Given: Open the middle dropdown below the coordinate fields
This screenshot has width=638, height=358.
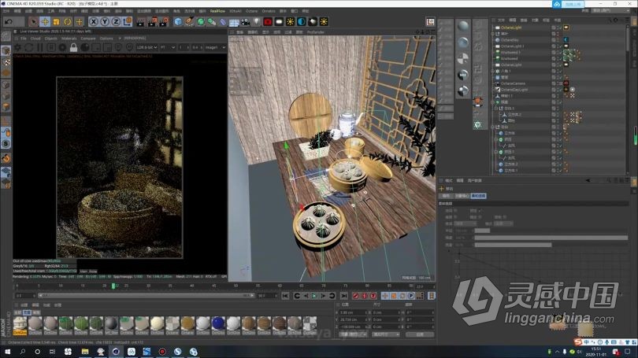Looking at the screenshot, I should pos(386,334).
